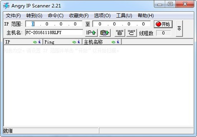Toggle the green eye icon in Ping column

74,42
